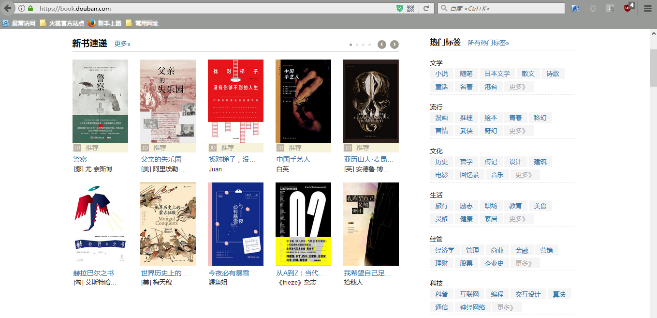
Task: Open the 世界历史上的蒙古征服 book cover
Action: point(168,224)
